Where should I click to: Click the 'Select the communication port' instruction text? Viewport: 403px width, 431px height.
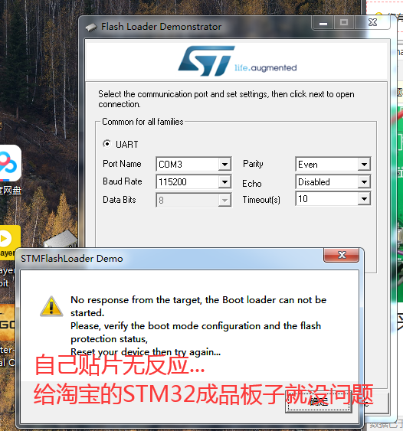click(x=226, y=100)
